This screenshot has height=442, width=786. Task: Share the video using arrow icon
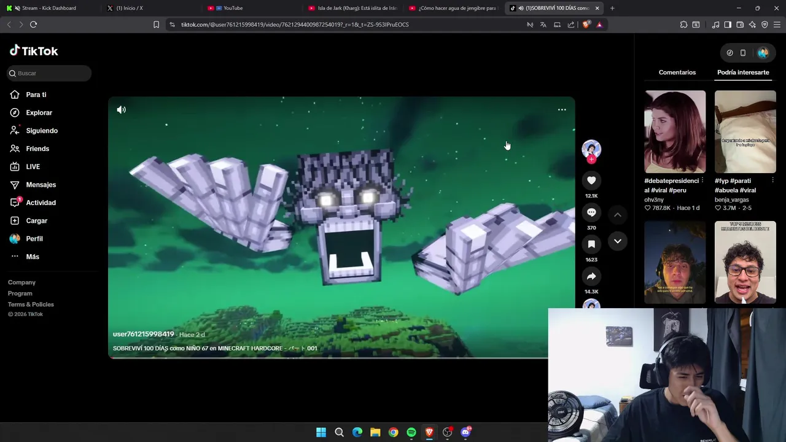click(591, 276)
